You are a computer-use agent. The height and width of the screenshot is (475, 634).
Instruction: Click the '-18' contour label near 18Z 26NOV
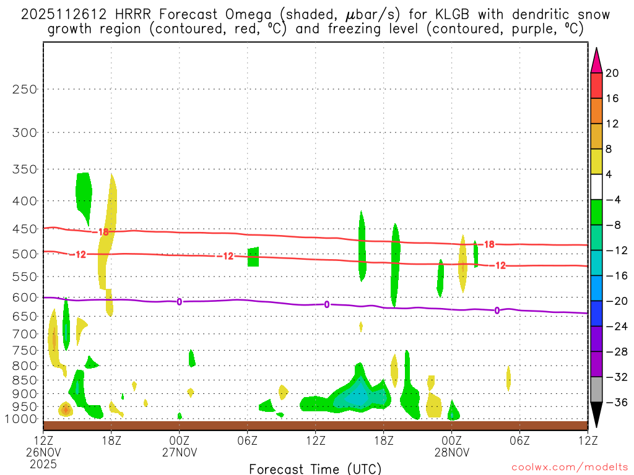coord(101,232)
